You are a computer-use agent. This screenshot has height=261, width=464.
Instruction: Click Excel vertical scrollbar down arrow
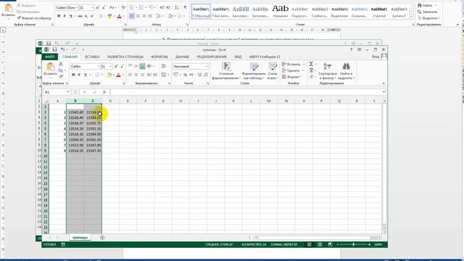384,231
